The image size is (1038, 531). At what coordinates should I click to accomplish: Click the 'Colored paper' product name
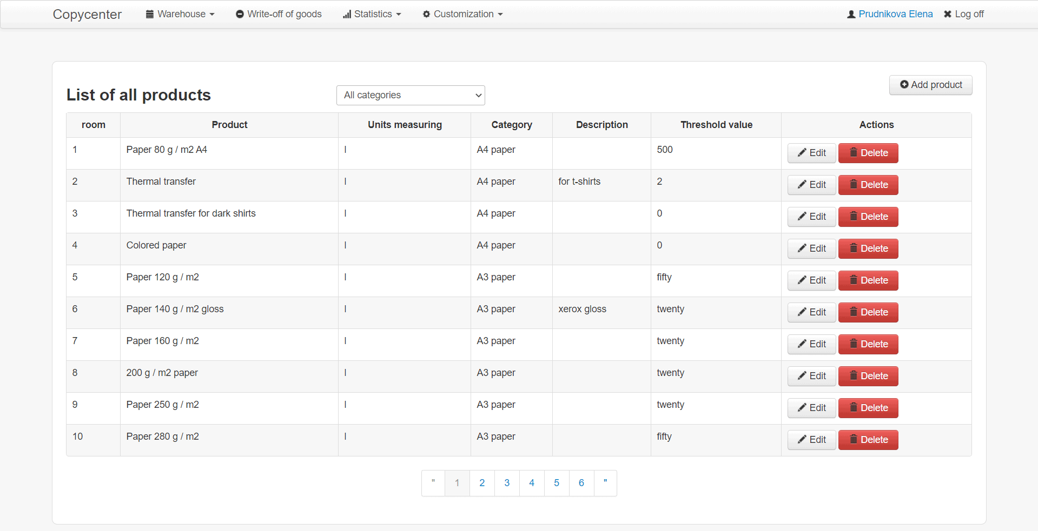[156, 245]
